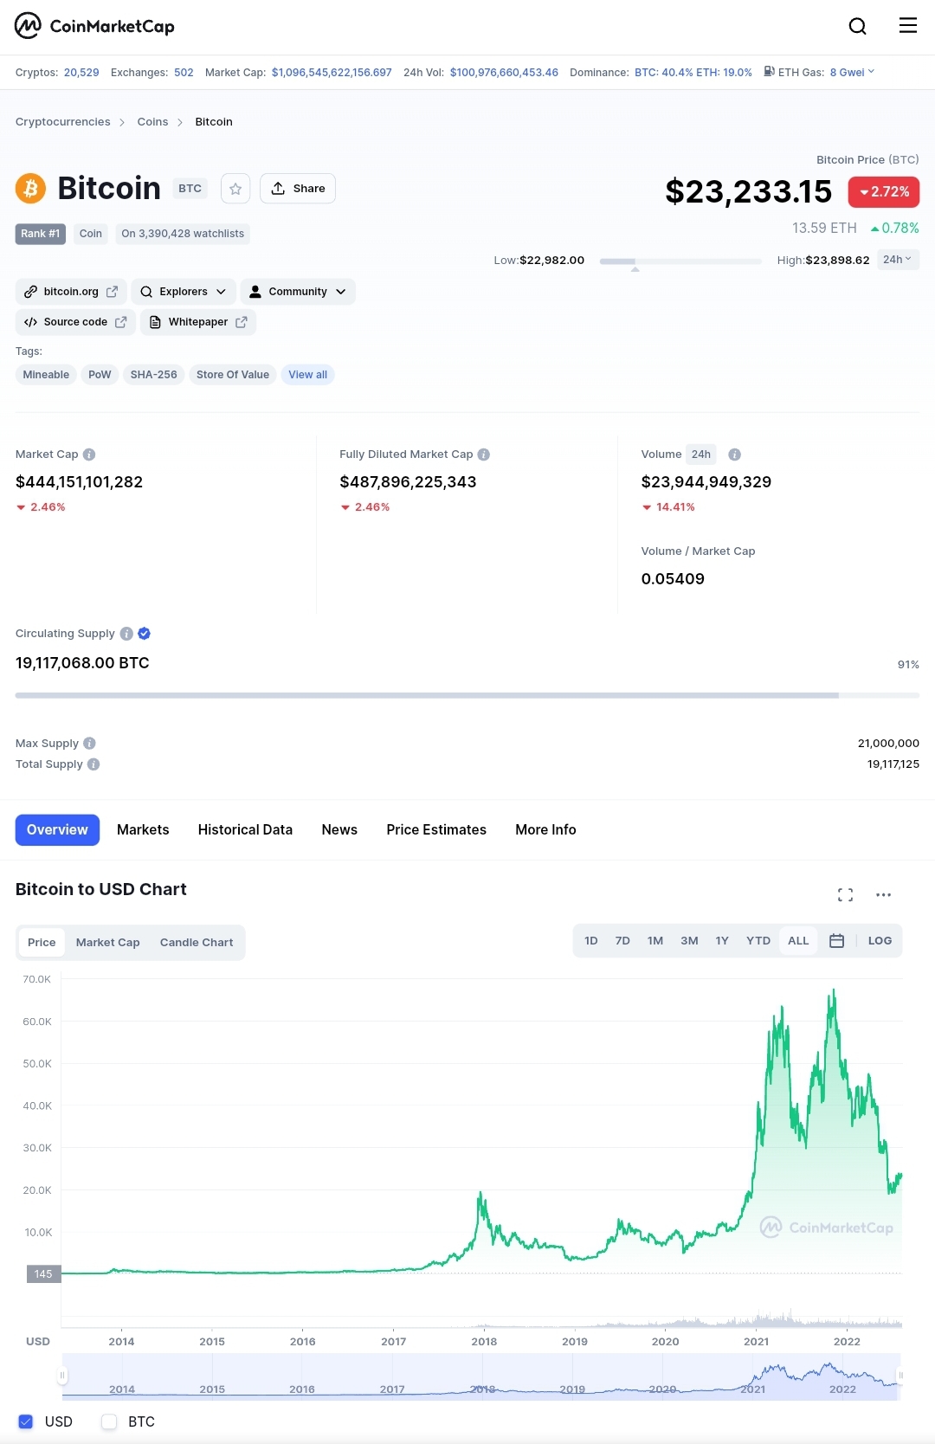The height and width of the screenshot is (1444, 935).
Task: Switch to the Overview tab
Action: click(57, 830)
